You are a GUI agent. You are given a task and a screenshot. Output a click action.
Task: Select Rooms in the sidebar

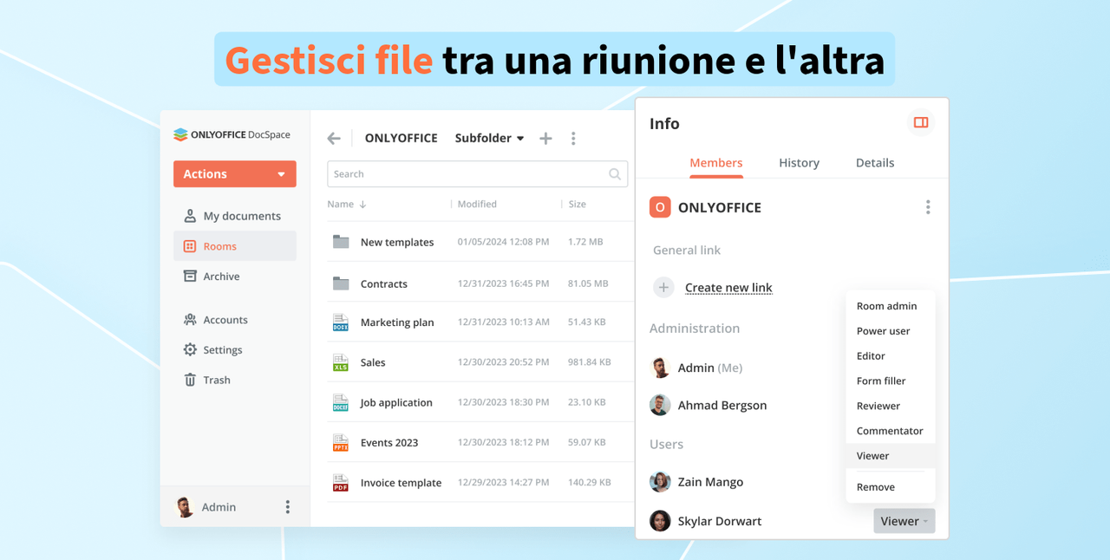tap(235, 246)
